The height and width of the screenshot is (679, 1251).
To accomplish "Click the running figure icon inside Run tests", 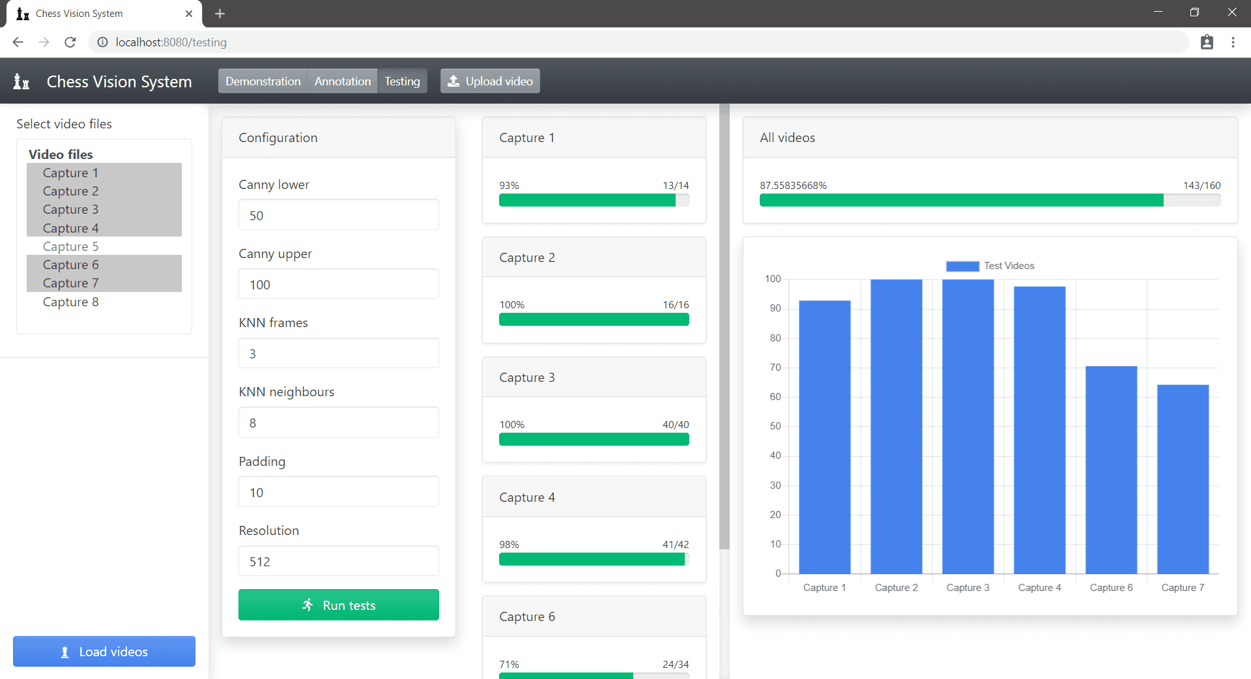I will coord(308,605).
